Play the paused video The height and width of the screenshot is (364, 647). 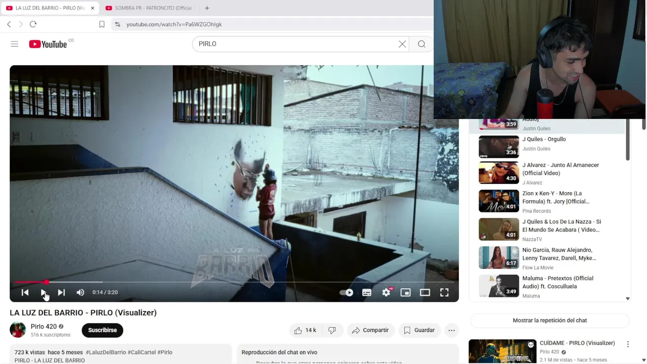43,292
